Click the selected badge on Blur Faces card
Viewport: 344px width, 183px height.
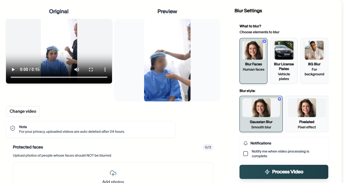tap(264, 41)
